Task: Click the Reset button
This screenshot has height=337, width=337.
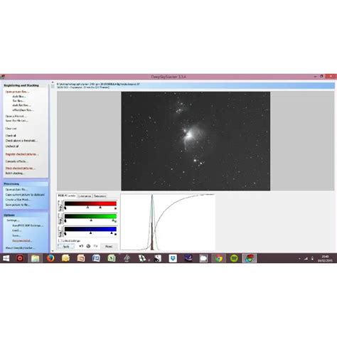Action: (109, 246)
